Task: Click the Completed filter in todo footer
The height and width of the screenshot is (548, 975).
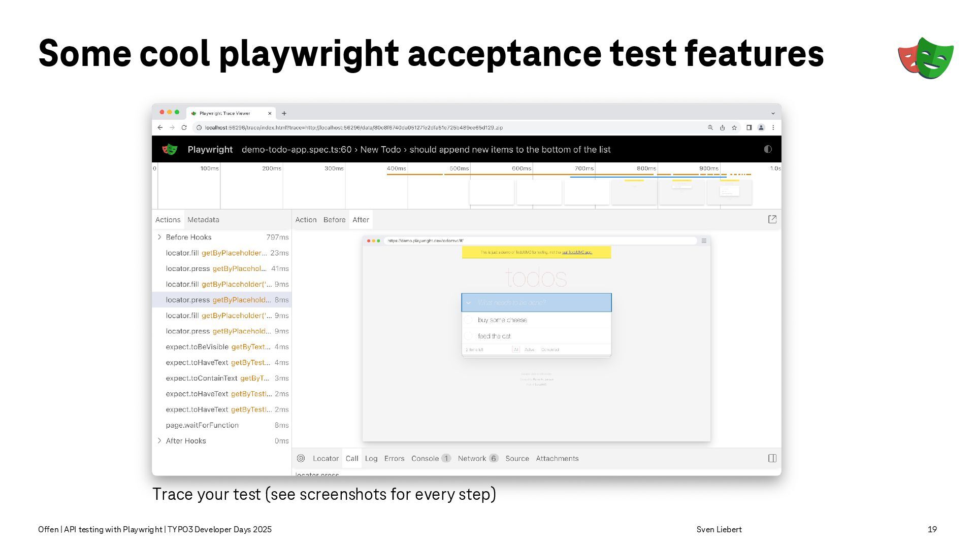Action: point(550,350)
